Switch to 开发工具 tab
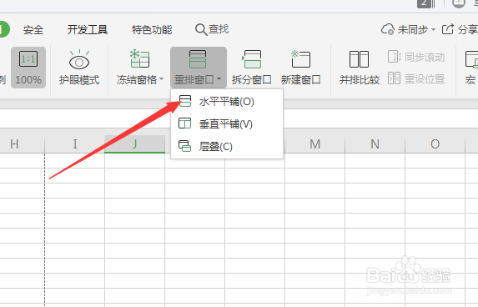The width and height of the screenshot is (478, 307). pyautogui.click(x=88, y=30)
